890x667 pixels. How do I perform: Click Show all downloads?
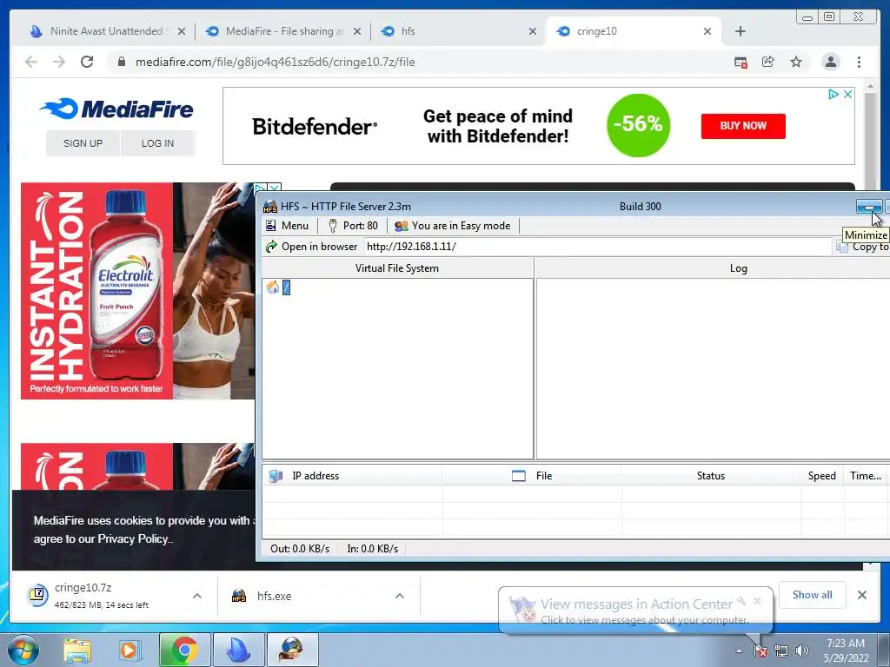[x=813, y=595]
